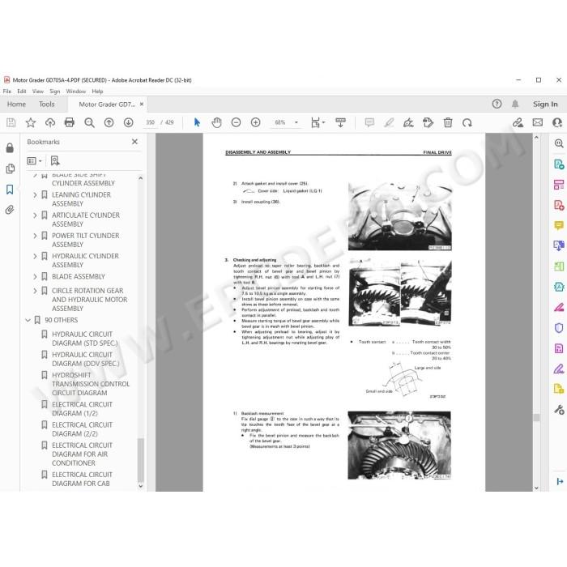Send file by email icon

(x=538, y=122)
